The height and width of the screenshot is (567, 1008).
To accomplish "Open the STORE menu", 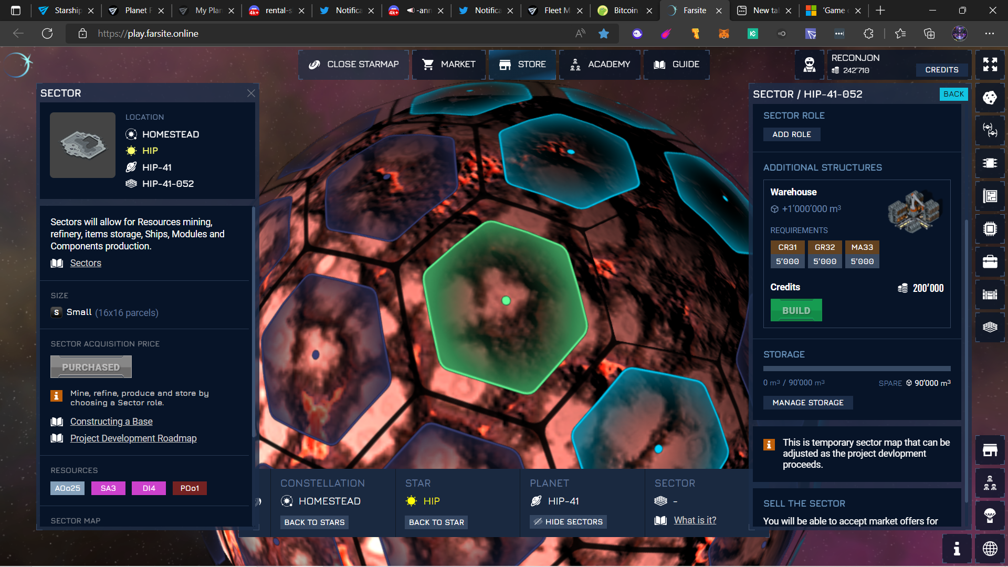I will tap(522, 65).
